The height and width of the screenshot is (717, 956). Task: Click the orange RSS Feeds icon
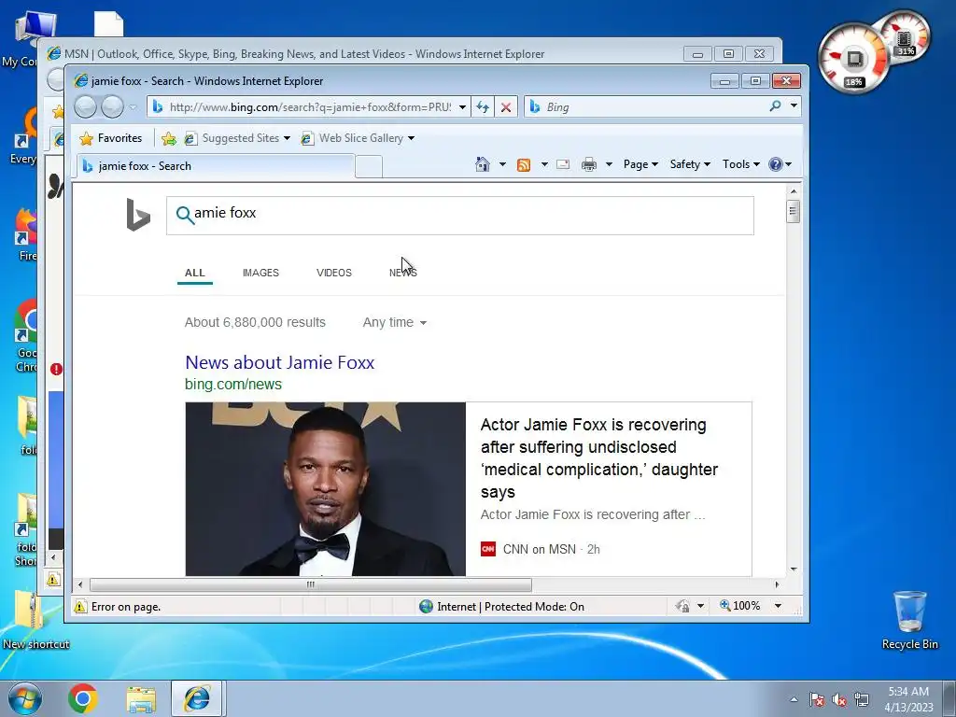click(x=523, y=164)
